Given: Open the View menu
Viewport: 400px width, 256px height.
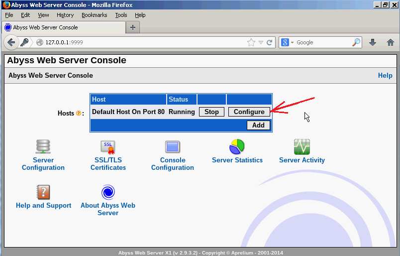Looking at the screenshot, I should point(43,15).
